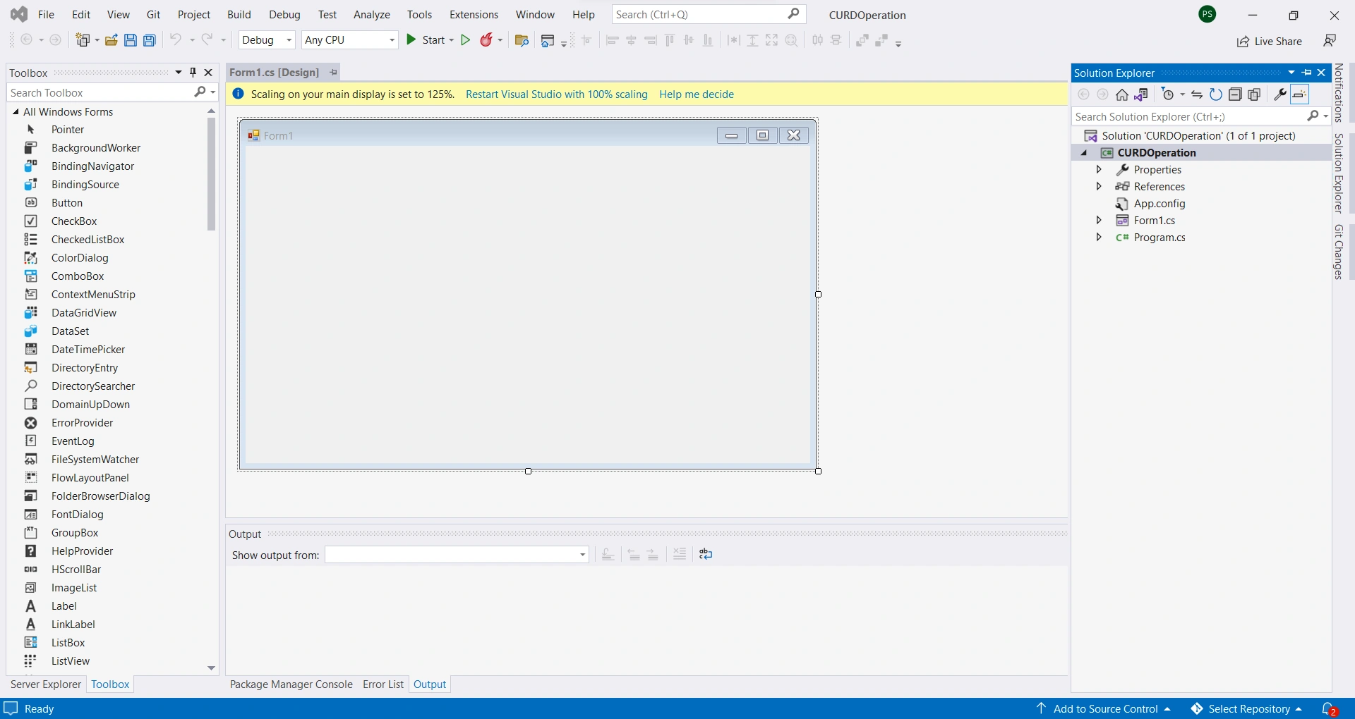
Task: Click the Open File folder icon
Action: pyautogui.click(x=112, y=40)
